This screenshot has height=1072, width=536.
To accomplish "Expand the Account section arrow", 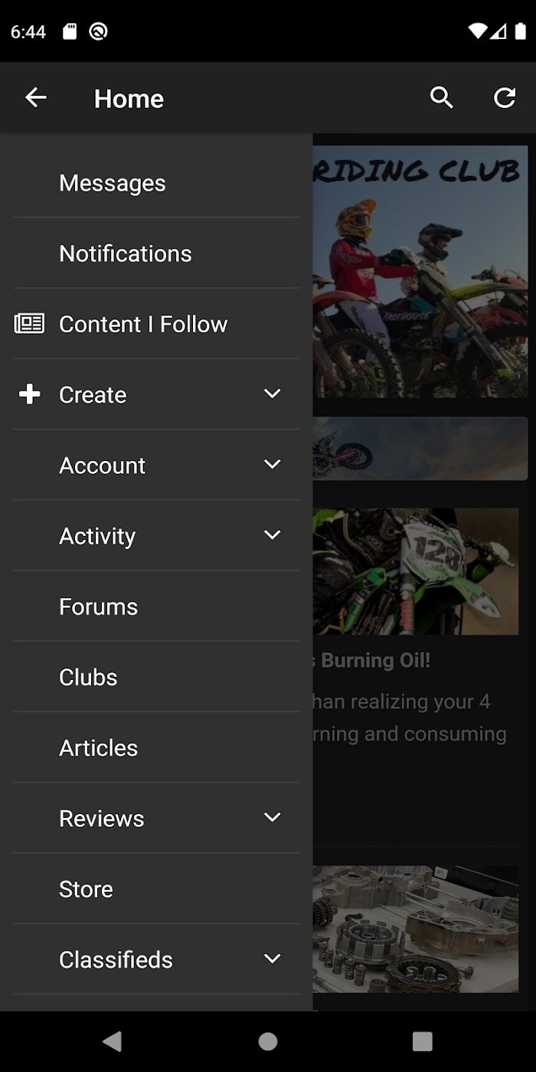I will point(273,464).
